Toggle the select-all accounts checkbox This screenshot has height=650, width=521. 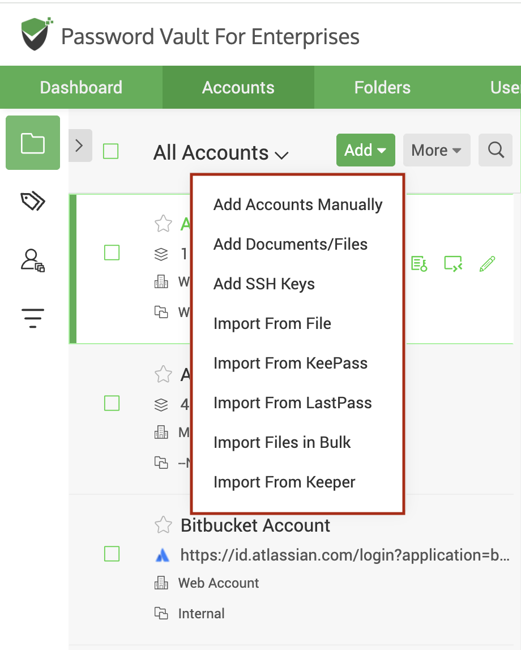[x=110, y=151]
